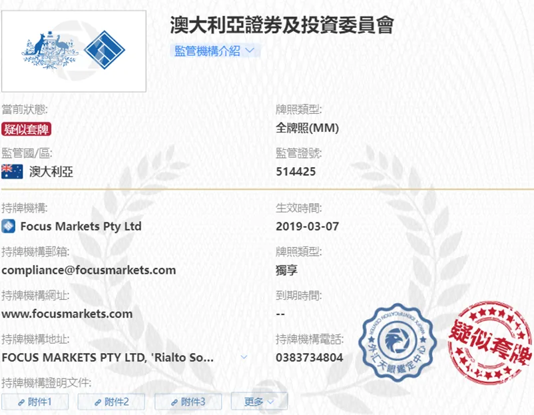Expand the 更多 attachments dropdown
534x415 pixels.
click(259, 402)
